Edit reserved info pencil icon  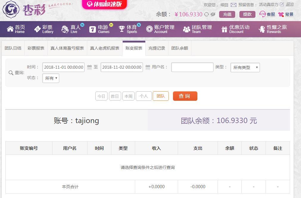pos(282,4)
